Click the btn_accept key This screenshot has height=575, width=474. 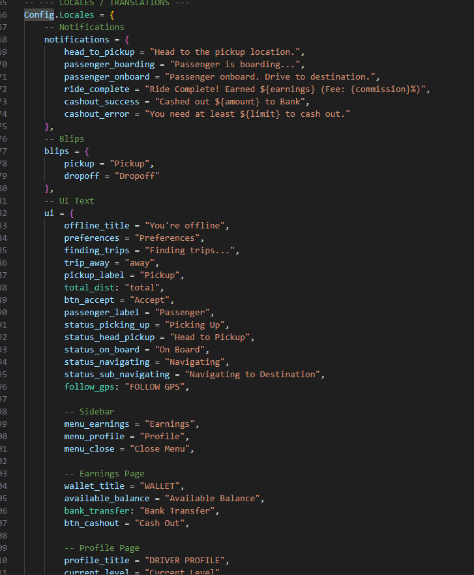coord(89,300)
